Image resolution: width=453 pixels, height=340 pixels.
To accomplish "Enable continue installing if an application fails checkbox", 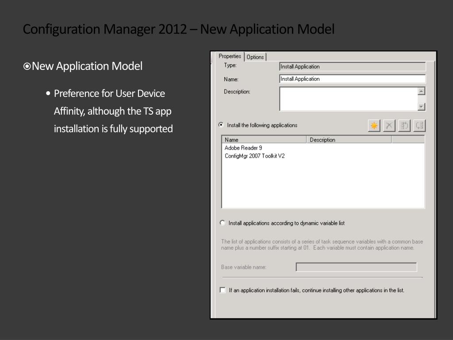I will tap(223, 290).
